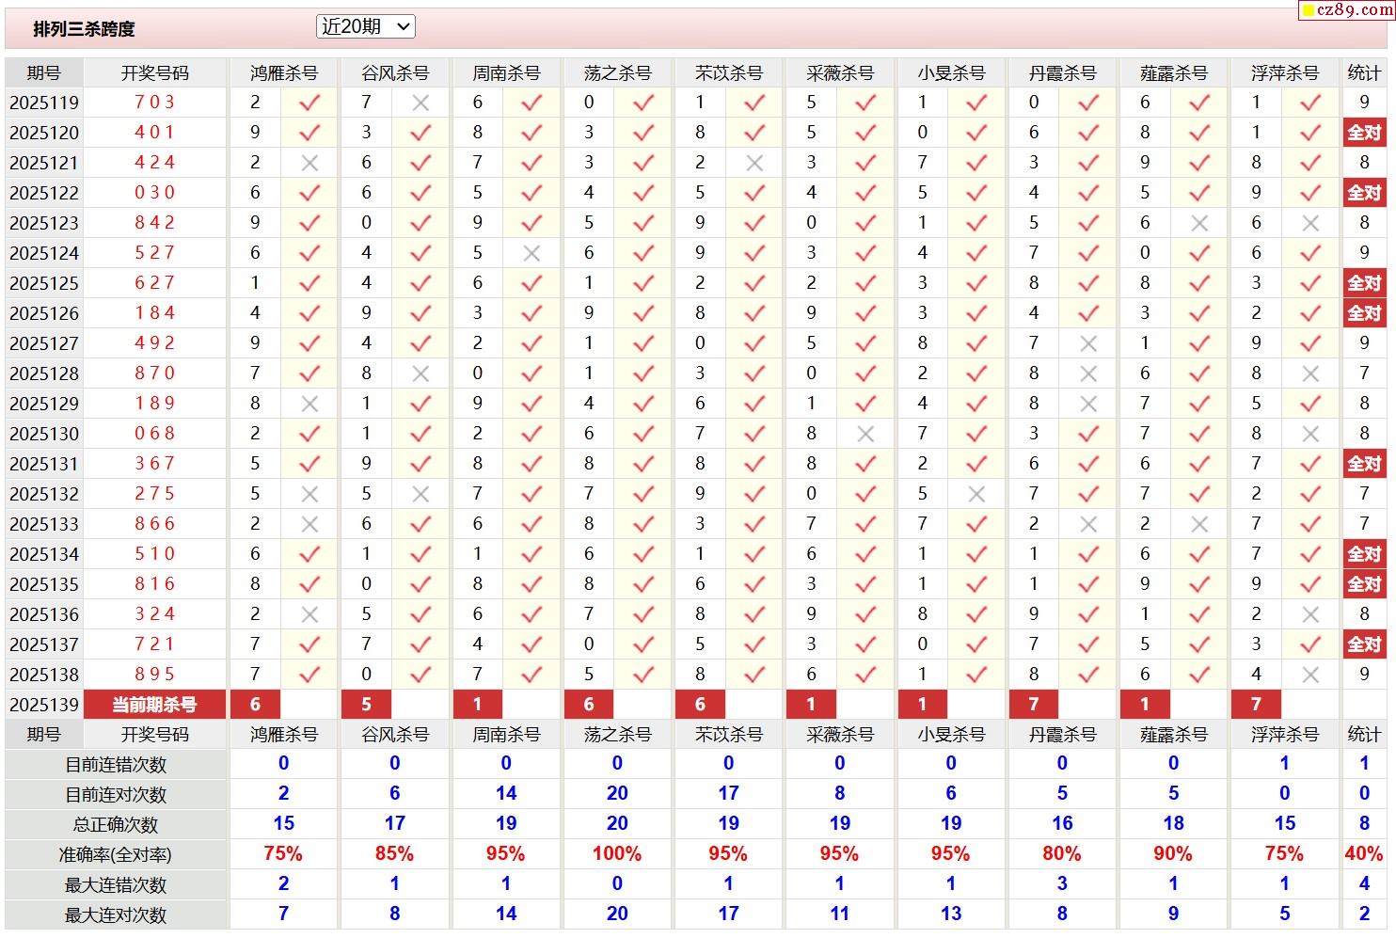Viewport: 1396px width, 938px height.
Task: Click the winning number 8 9 5
Action: (x=154, y=674)
